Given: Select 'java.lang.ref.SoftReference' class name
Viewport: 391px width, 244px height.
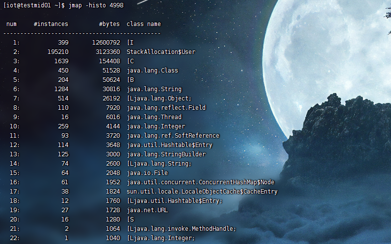Looking at the screenshot, I should [x=173, y=135].
